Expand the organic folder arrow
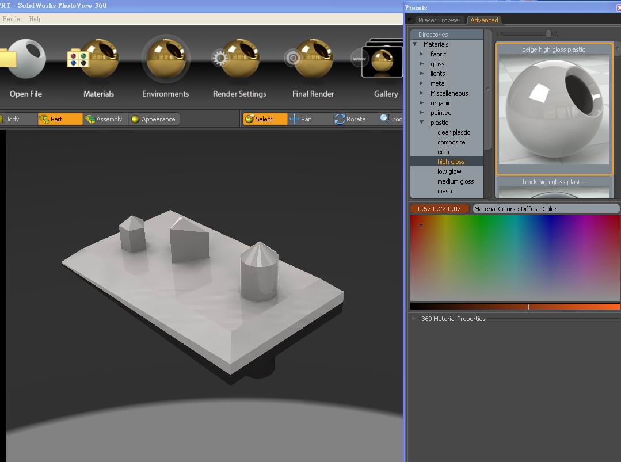 pyautogui.click(x=422, y=103)
